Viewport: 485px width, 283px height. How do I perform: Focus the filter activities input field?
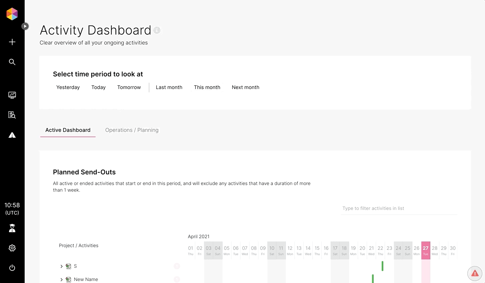click(399, 208)
